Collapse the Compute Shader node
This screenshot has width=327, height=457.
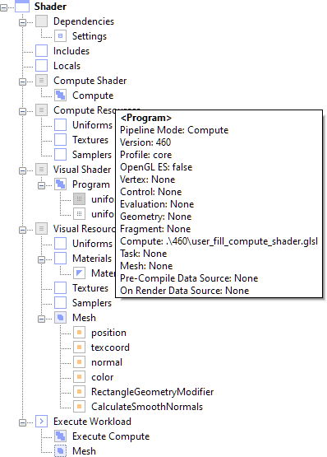pyautogui.click(x=22, y=82)
